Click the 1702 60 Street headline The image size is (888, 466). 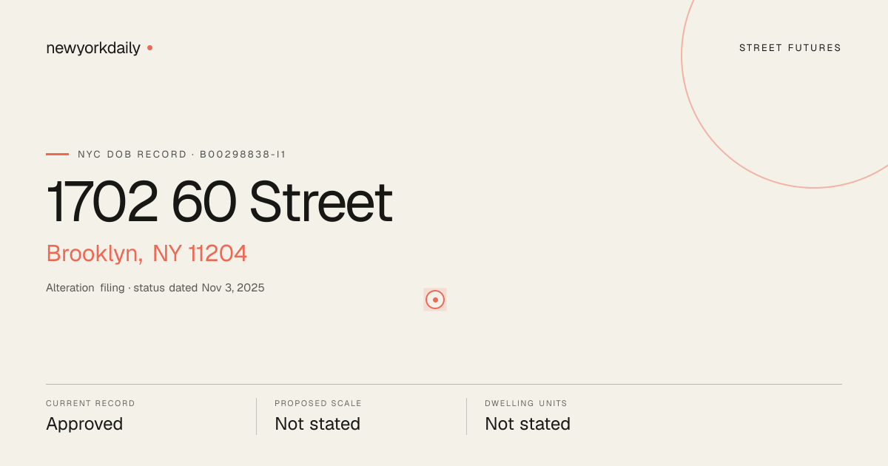point(219,203)
